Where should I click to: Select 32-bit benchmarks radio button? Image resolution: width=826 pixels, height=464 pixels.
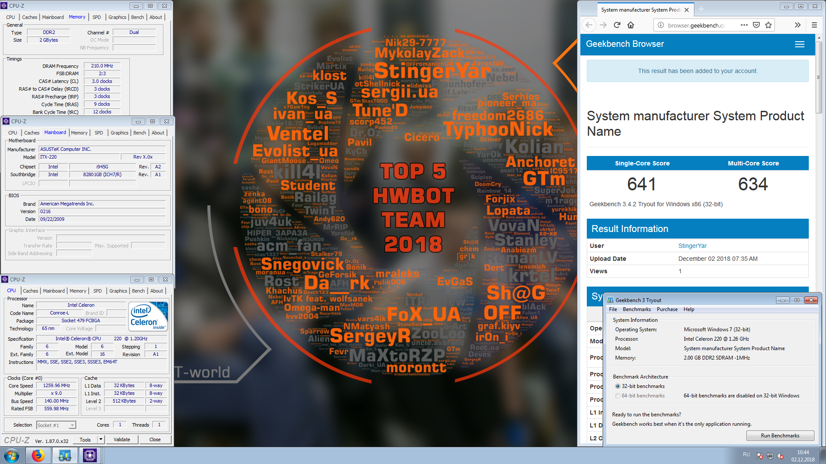618,386
